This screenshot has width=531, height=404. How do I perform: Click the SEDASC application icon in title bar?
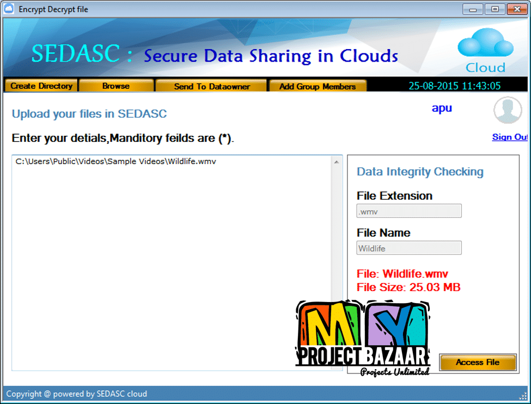coord(8,9)
